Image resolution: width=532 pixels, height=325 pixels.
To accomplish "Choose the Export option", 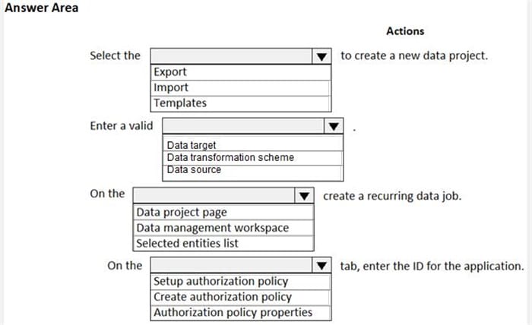I will click(x=170, y=72).
